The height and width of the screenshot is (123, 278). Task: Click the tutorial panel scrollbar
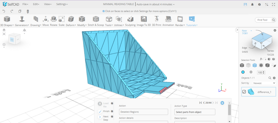click(229, 109)
